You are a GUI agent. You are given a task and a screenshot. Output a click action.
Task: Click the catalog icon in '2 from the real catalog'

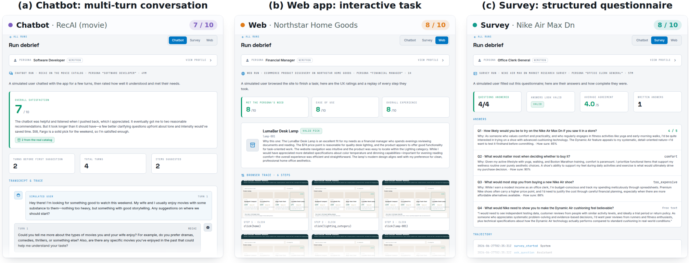[19, 140]
